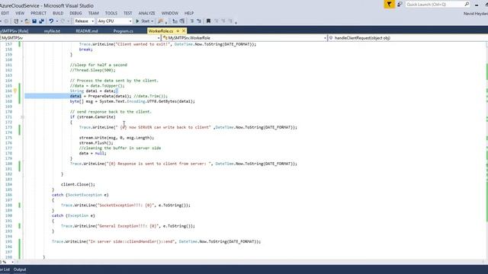
Task: Open the VIEW menu
Action: click(20, 13)
